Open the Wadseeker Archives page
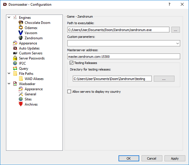Viewport: 189px width, 165px height. coord(31,104)
